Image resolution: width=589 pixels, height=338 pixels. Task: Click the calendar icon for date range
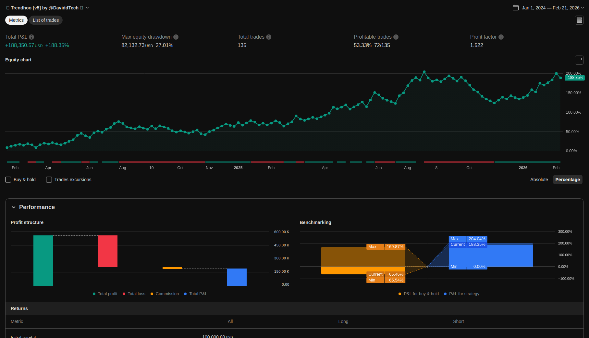click(515, 8)
